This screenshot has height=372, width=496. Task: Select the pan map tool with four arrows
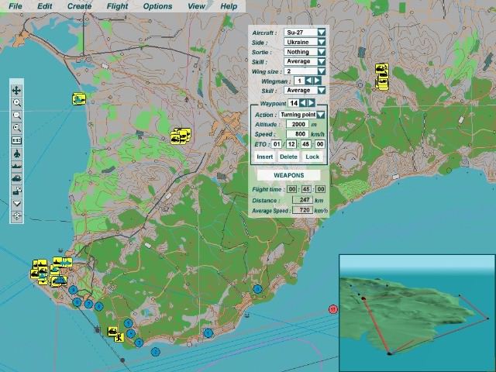pyautogui.click(x=17, y=91)
